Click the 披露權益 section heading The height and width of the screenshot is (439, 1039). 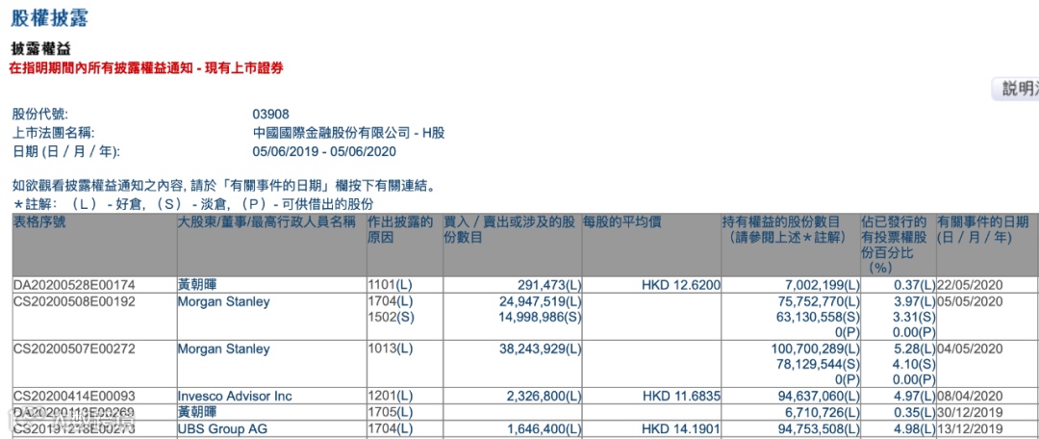(x=41, y=50)
